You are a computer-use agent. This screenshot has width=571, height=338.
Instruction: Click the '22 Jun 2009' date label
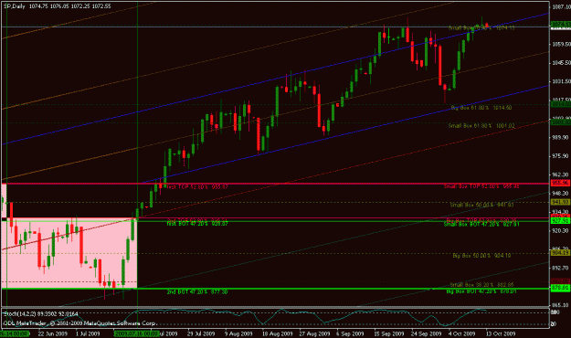(53, 333)
